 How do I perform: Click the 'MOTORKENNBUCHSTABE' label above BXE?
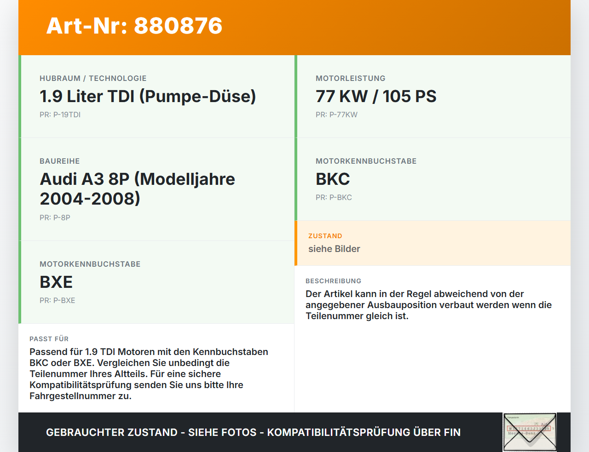click(90, 264)
